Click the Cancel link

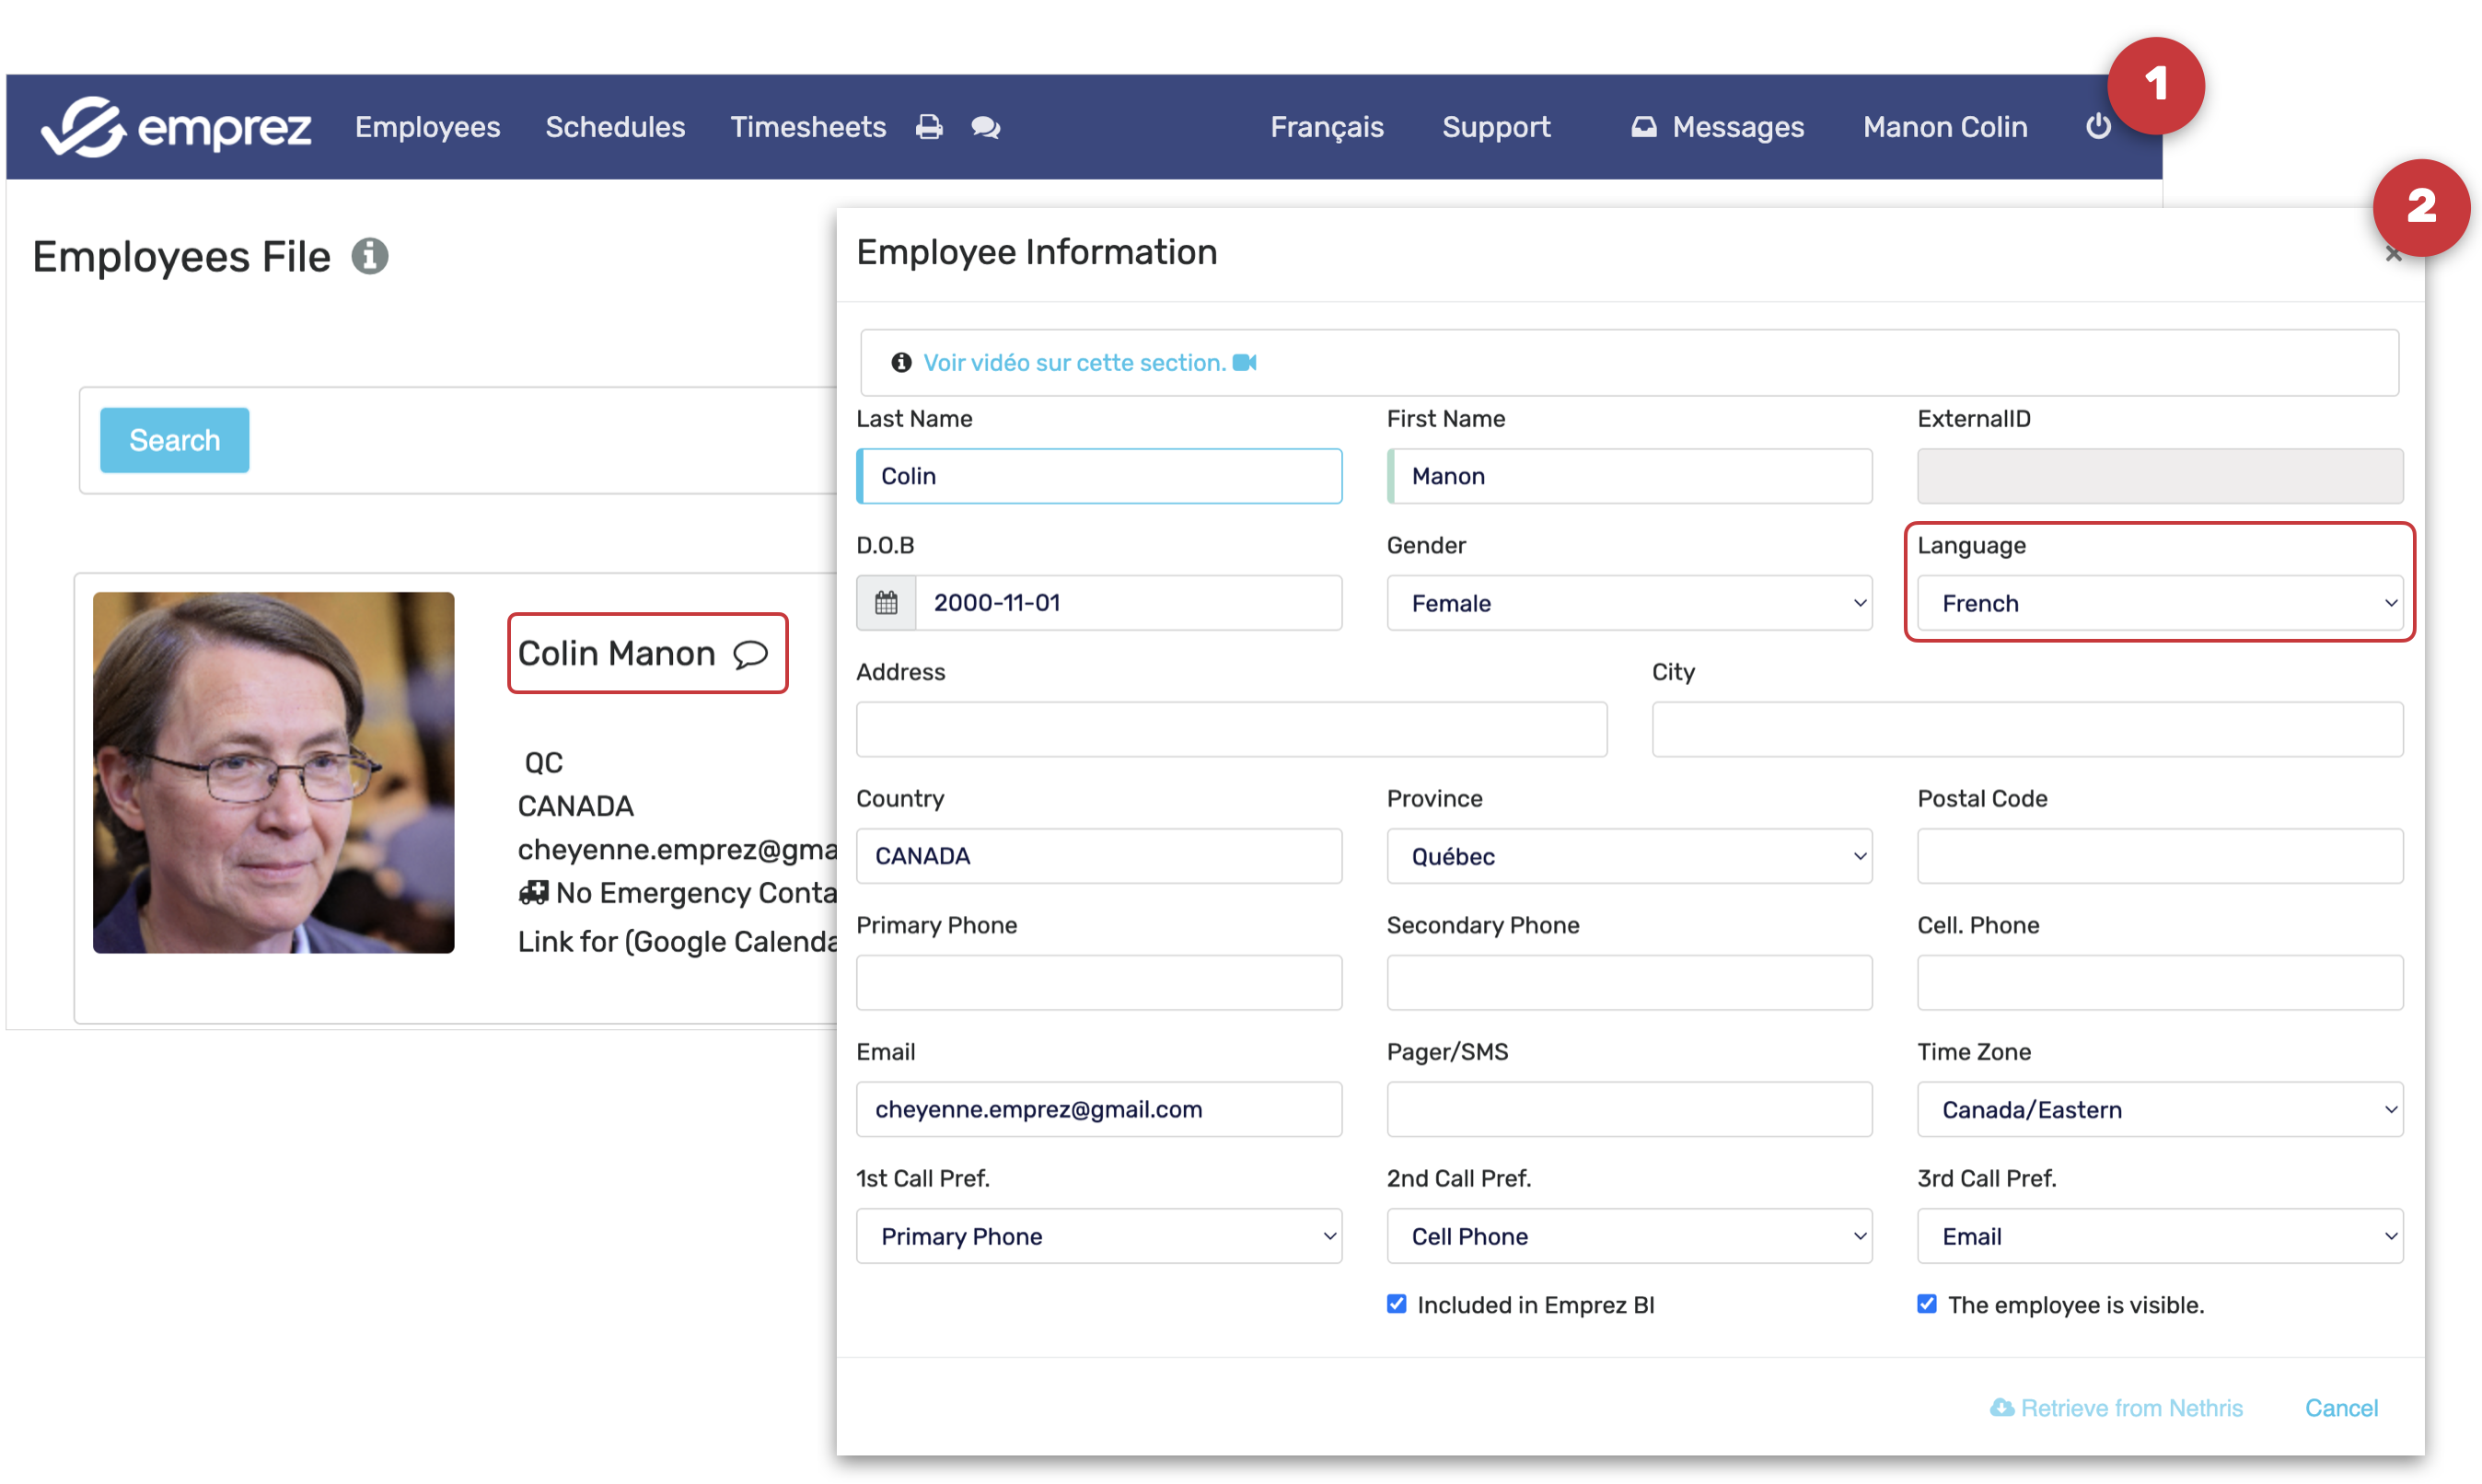[x=2341, y=1408]
